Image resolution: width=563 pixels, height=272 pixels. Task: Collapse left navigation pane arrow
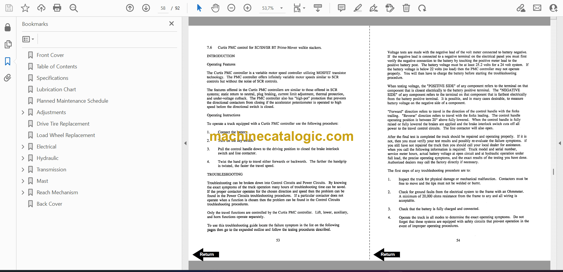tap(185, 143)
